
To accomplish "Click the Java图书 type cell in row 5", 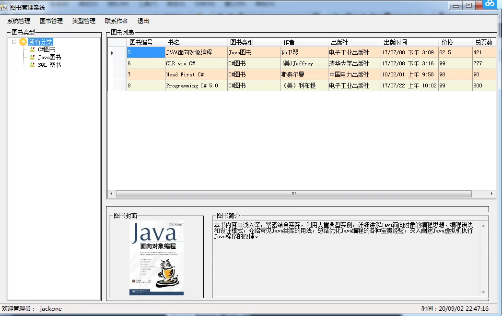I will coord(254,53).
